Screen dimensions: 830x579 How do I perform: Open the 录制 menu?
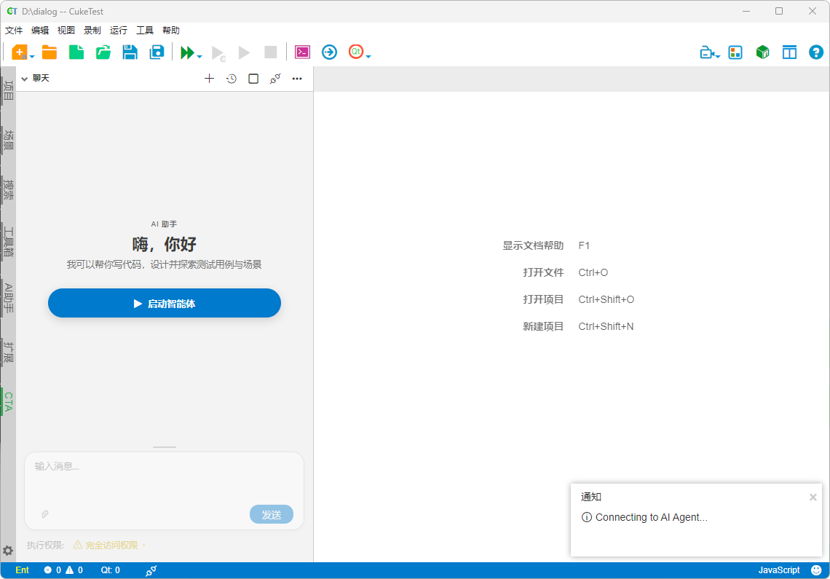coord(92,31)
